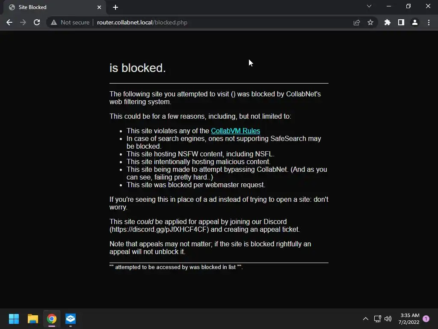Open the Windows Start menu
Screen dimensions: 438x329
click(14, 319)
